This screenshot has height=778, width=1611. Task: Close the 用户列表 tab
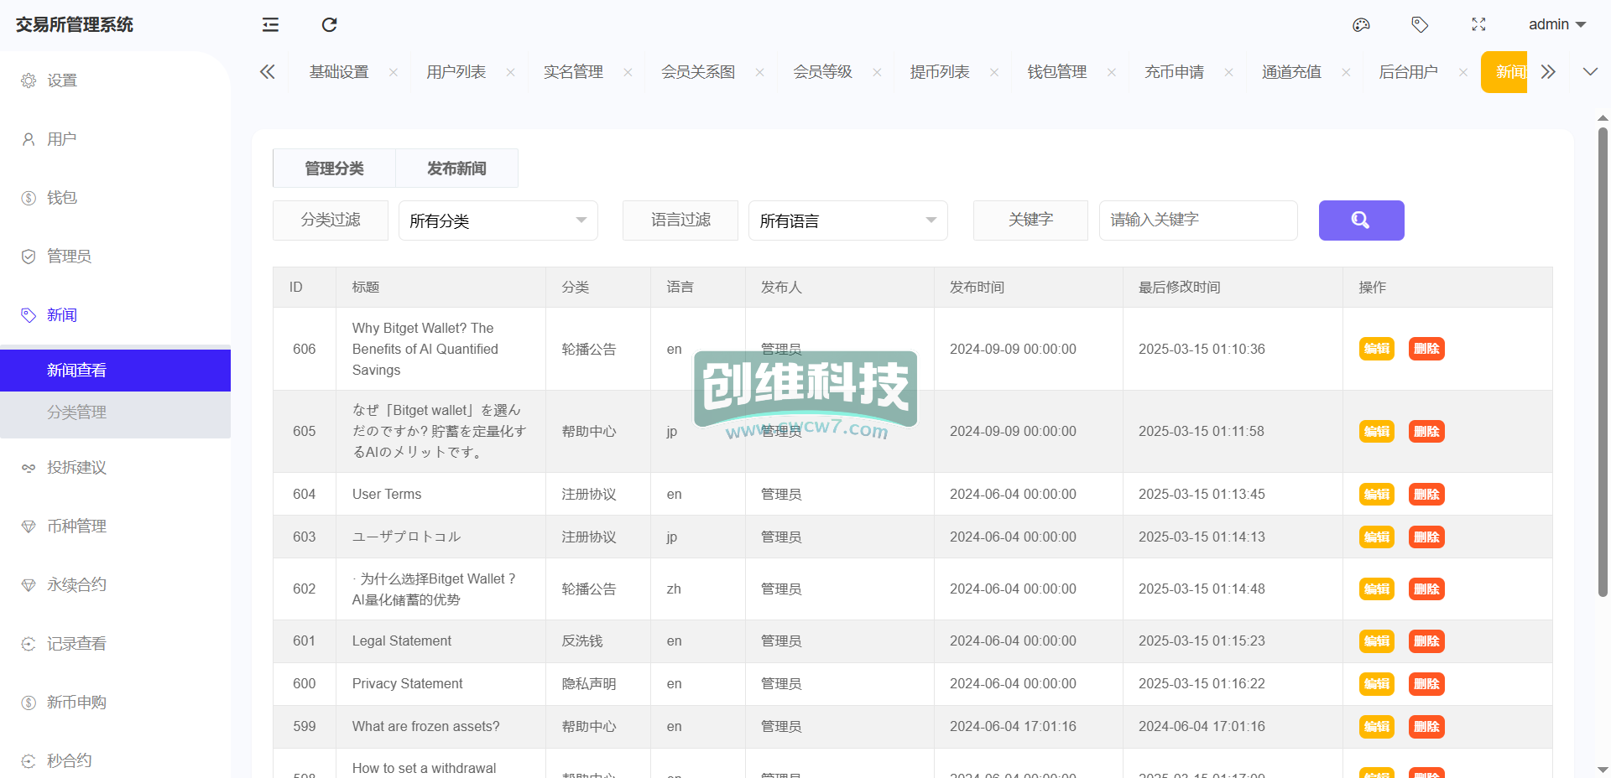tap(510, 73)
